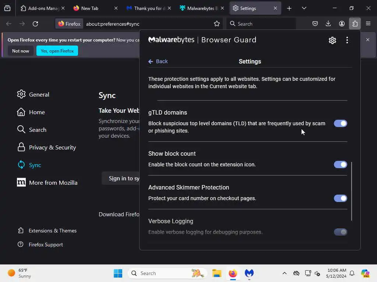The width and height of the screenshot is (377, 282).
Task: Toggle Show block count switch
Action: [x=340, y=164]
